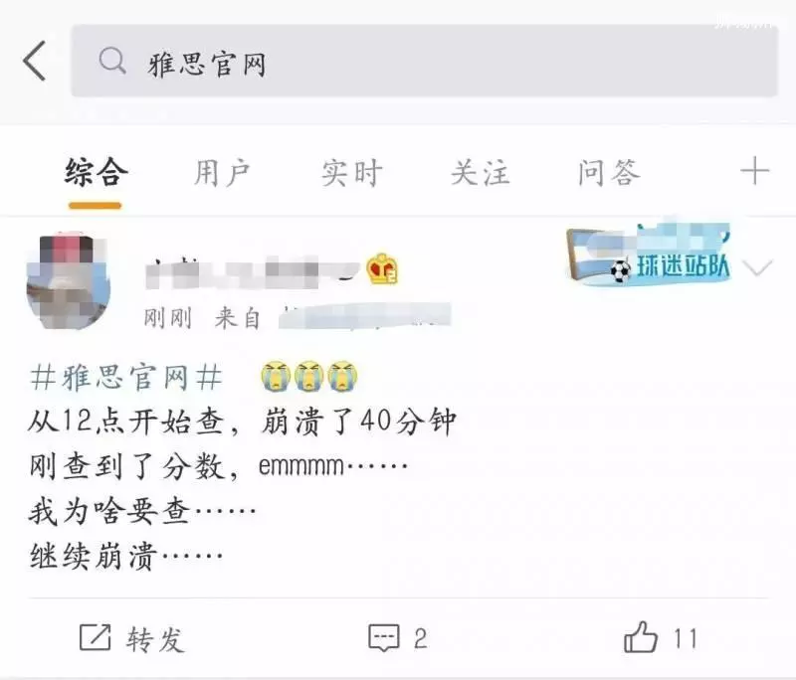
Task: Click the crown membership badge
Action: (382, 268)
